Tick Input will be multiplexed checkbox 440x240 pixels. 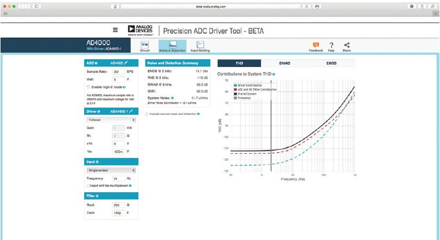88,186
